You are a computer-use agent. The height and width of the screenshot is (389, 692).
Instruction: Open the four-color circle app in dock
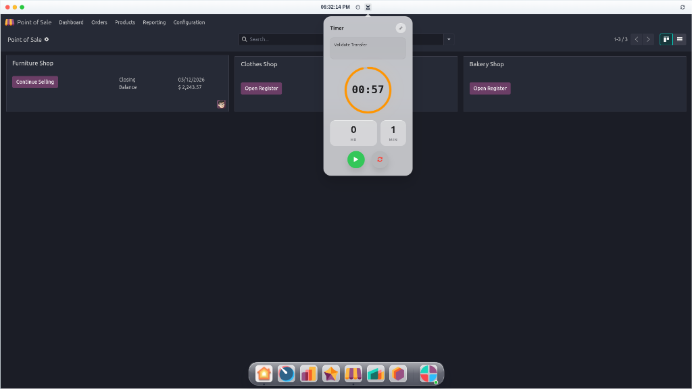point(428,373)
